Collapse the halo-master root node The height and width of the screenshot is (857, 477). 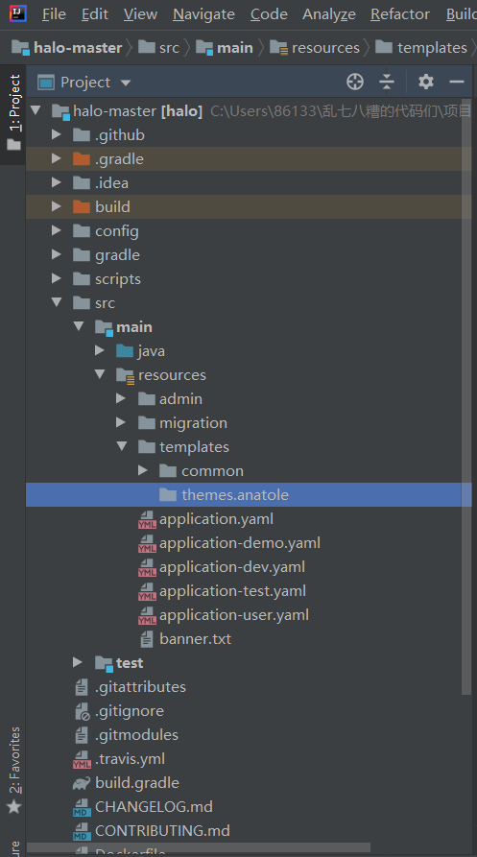pos(36,111)
